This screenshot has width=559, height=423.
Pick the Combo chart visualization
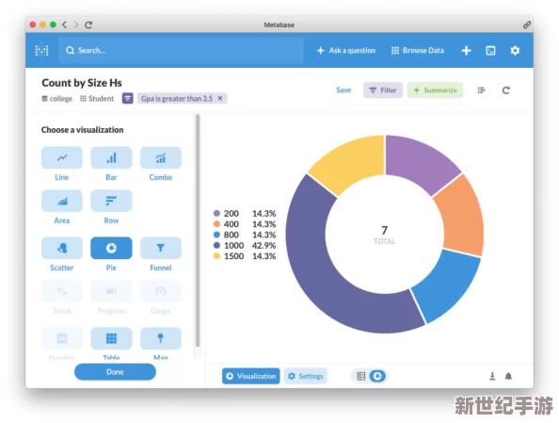pos(161,157)
